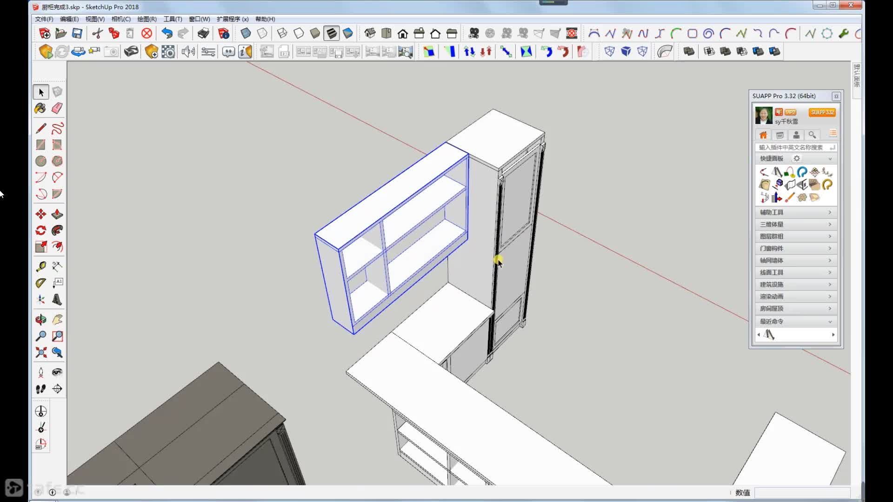Switch to Iso house view
The height and width of the screenshot is (502, 893).
[x=370, y=33]
